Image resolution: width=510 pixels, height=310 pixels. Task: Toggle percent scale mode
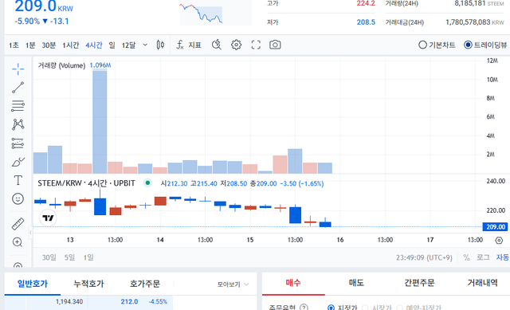point(466,257)
